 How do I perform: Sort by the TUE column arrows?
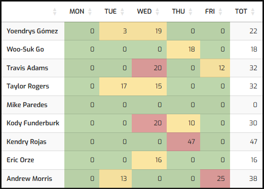click(x=122, y=12)
